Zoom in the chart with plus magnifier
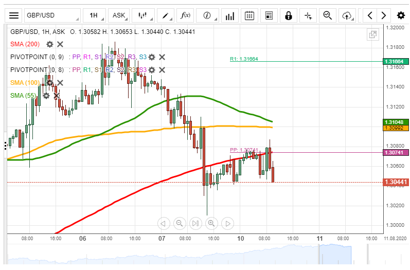 (x=211, y=224)
